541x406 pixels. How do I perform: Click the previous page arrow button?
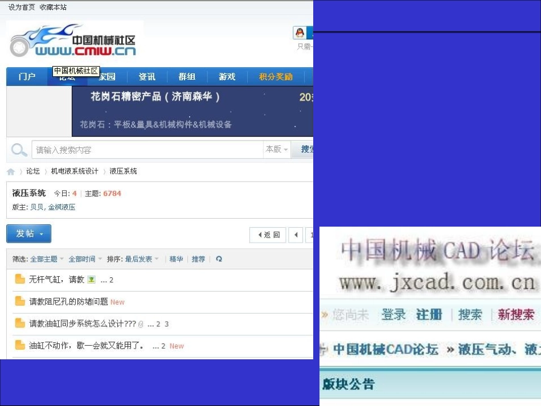click(296, 235)
